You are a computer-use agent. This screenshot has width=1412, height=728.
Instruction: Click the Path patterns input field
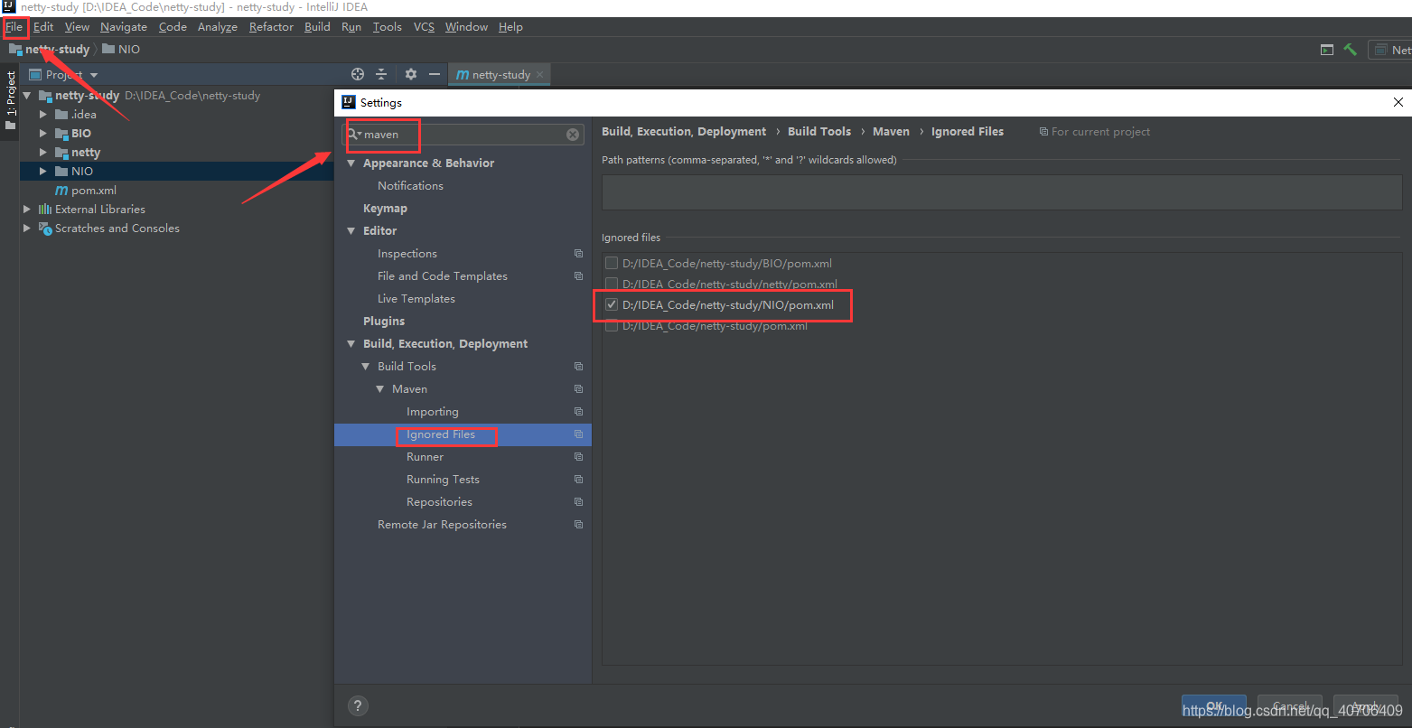coord(1002,192)
